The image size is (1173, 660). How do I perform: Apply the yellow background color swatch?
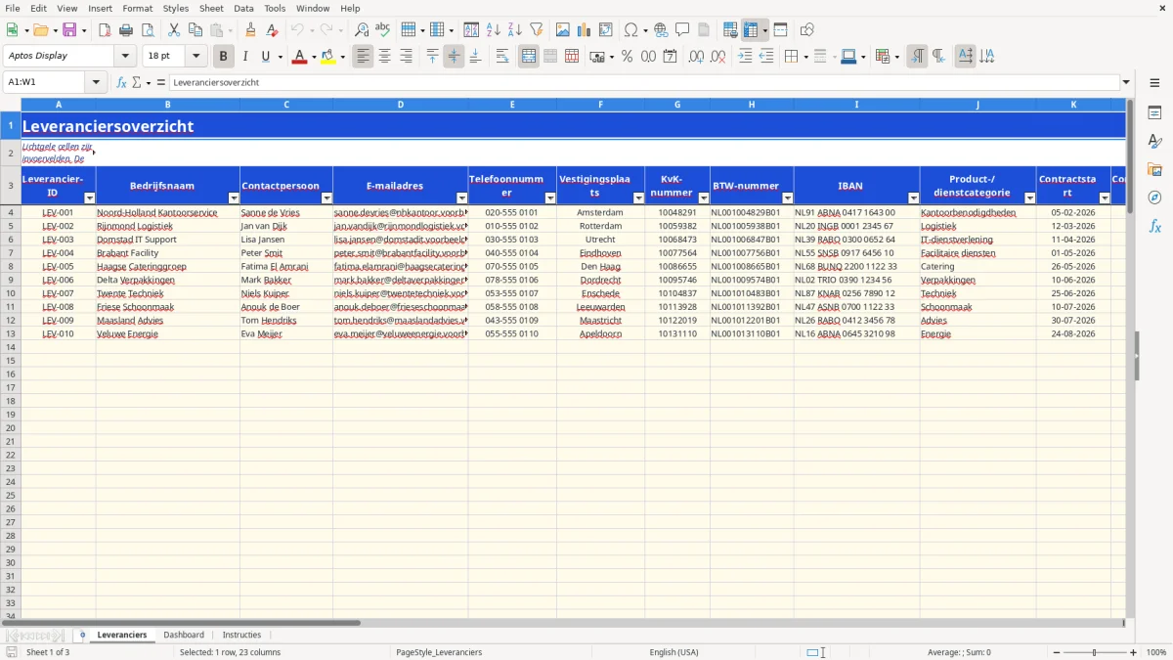(x=328, y=57)
